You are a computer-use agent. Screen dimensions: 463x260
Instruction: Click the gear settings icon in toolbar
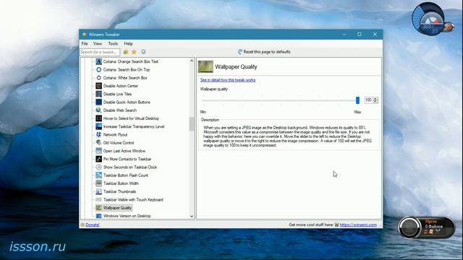click(x=143, y=52)
